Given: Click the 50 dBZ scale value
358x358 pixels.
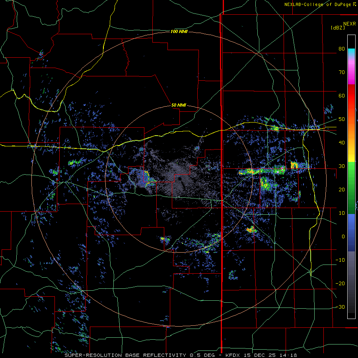Looking at the screenshot, I should click(342, 119).
